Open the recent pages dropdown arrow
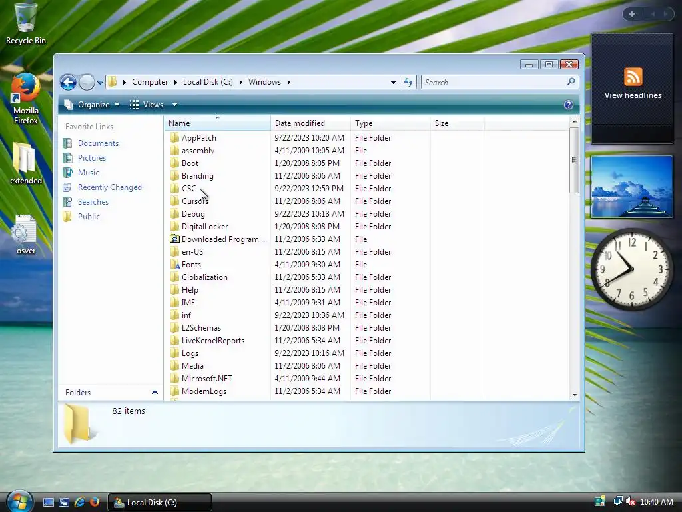 pyautogui.click(x=100, y=82)
